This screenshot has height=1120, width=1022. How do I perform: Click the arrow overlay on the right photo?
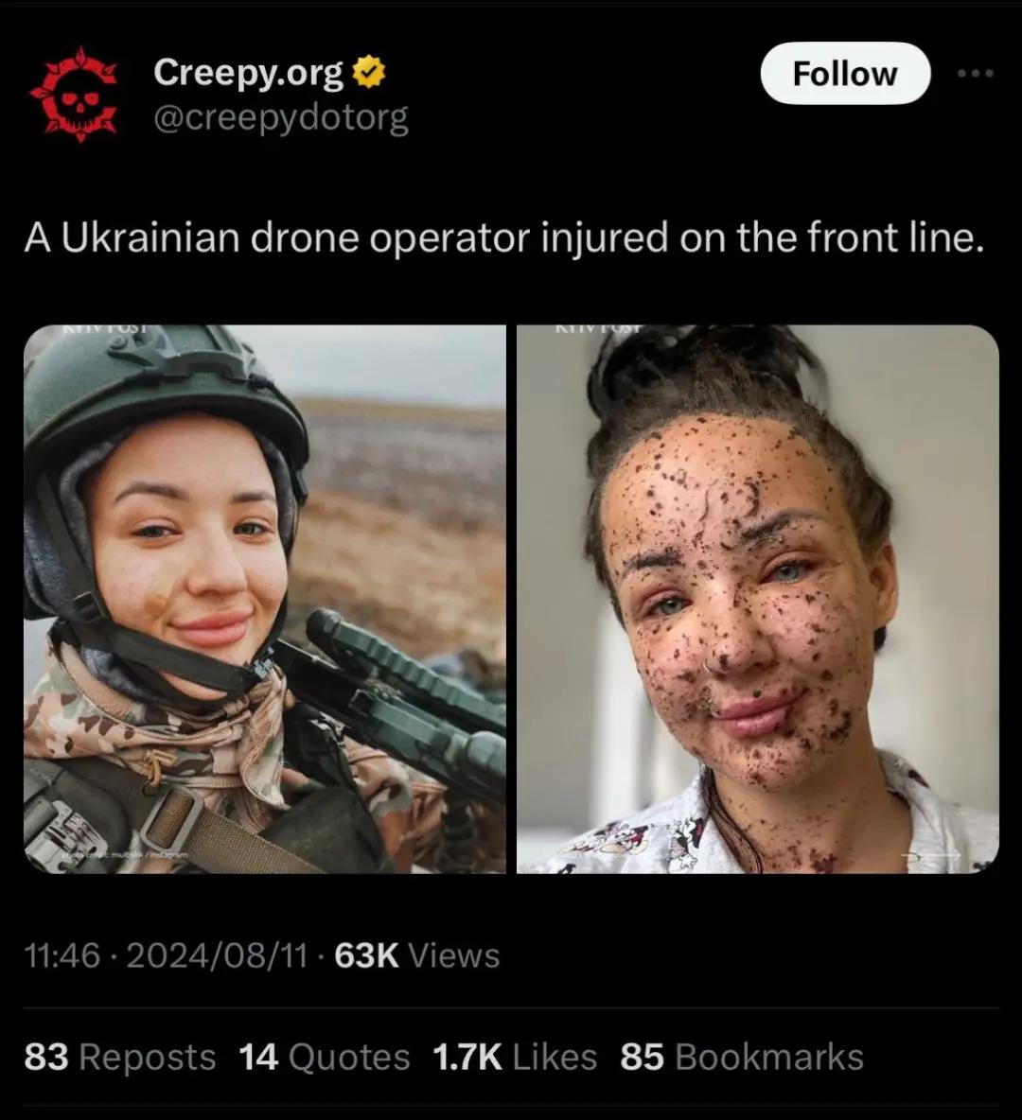point(930,854)
